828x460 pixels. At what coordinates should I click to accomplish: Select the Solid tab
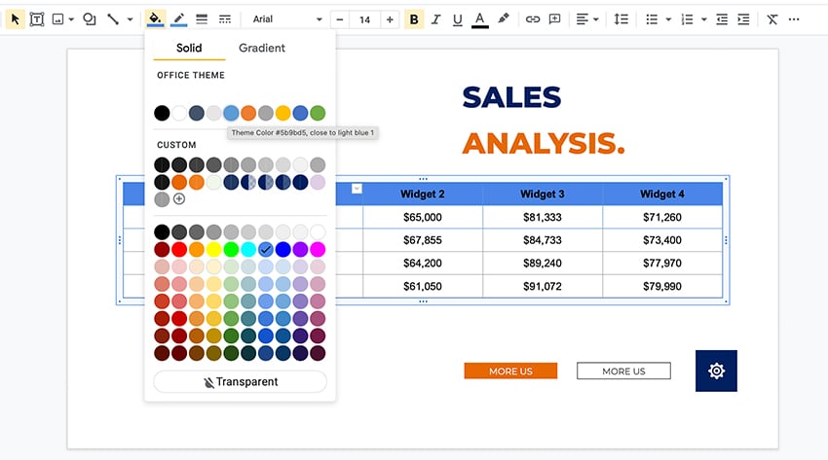coord(189,48)
